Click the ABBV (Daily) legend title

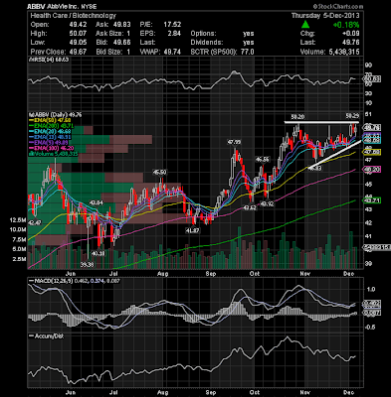pyautogui.click(x=55, y=115)
